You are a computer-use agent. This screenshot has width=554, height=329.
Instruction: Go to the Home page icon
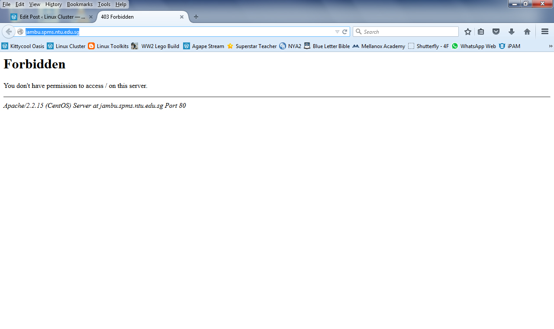pos(527,32)
